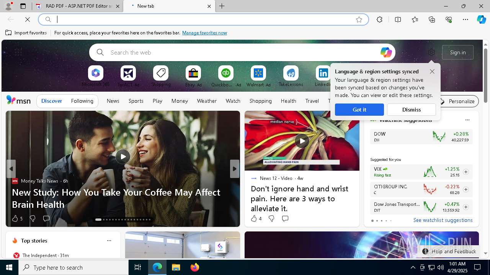Open the TakeLessons shortcut tile
Image resolution: width=490 pixels, height=275 pixels.
click(x=291, y=76)
